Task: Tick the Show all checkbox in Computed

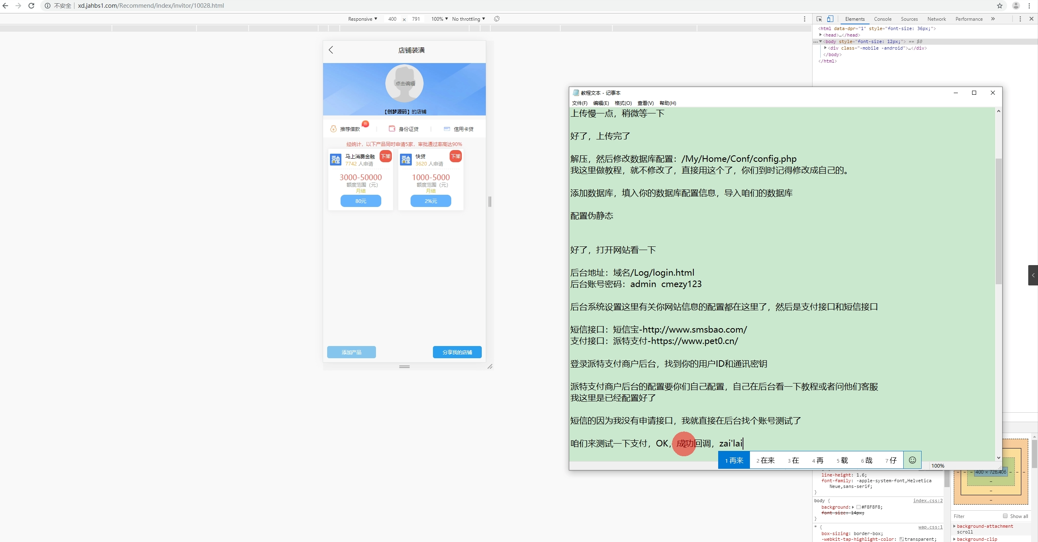Action: (x=1005, y=516)
